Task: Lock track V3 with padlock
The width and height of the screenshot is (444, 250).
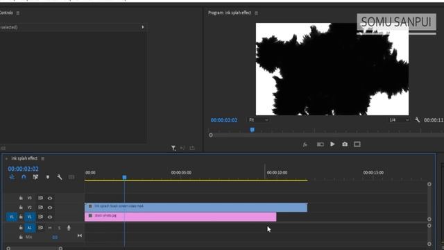Action: coord(21,198)
